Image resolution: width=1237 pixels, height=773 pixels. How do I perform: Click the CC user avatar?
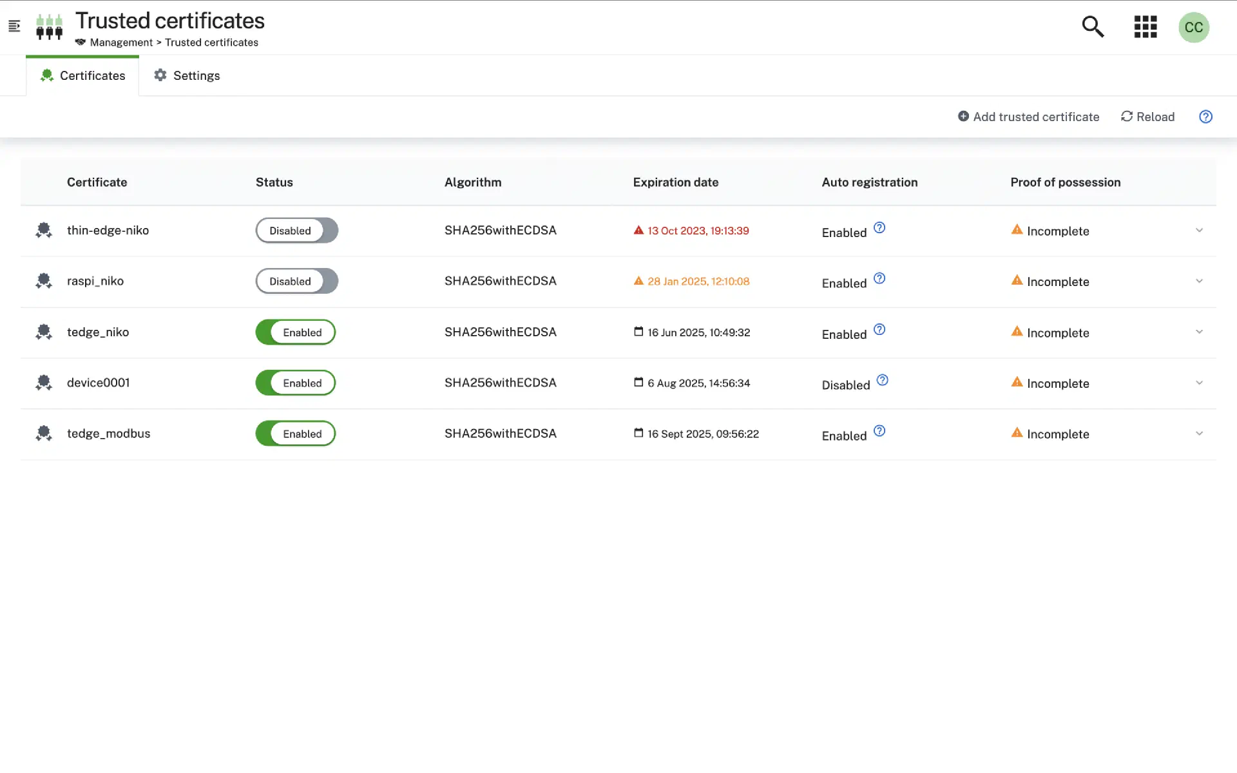[x=1193, y=28]
